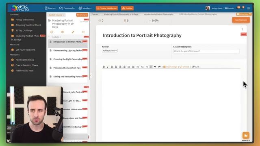Align text right in the editor toolbar
Viewport: 260px width, 146px height.
point(124,67)
